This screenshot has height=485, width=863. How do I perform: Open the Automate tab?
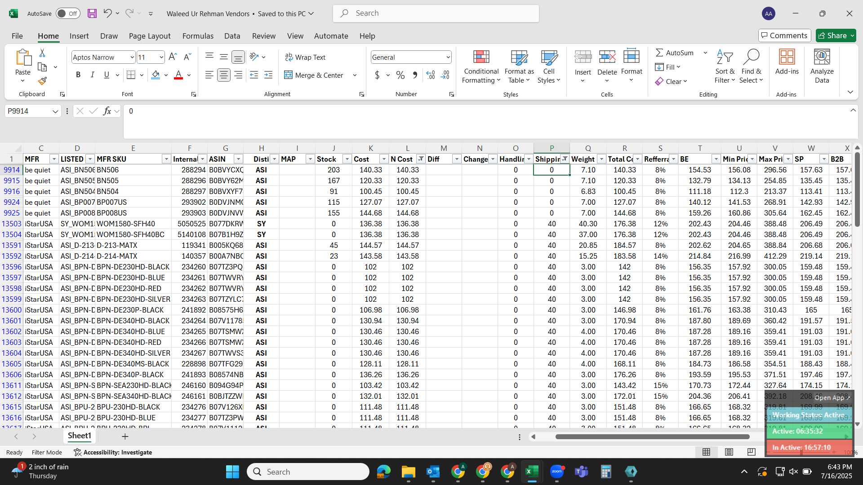(x=331, y=36)
